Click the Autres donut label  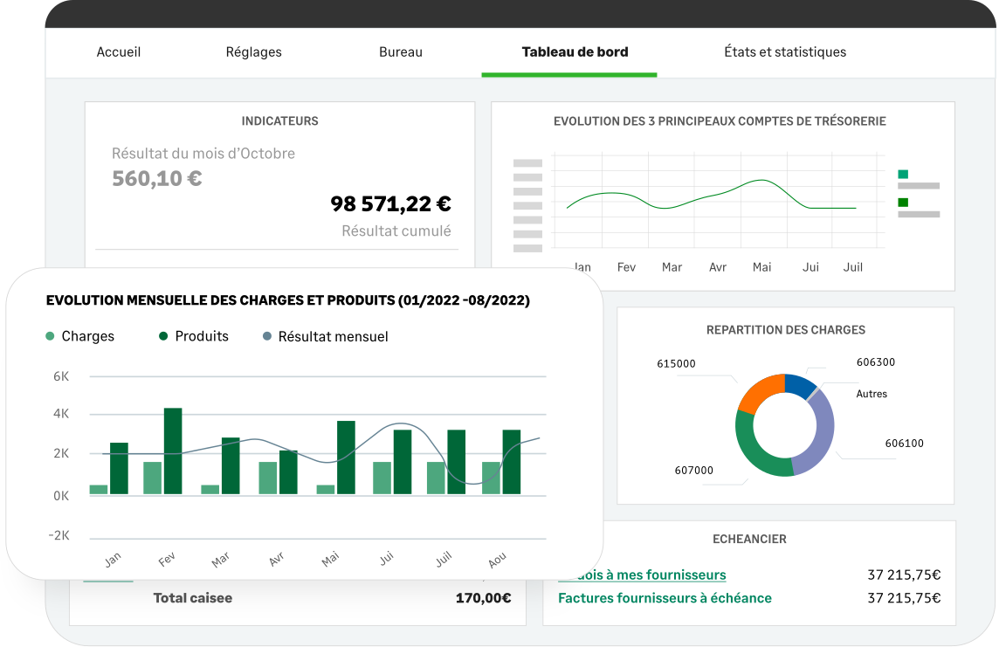(x=872, y=394)
